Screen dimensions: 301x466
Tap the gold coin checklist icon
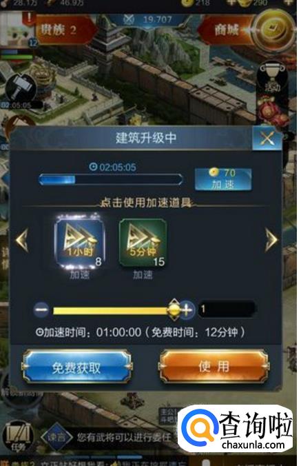coord(273,29)
